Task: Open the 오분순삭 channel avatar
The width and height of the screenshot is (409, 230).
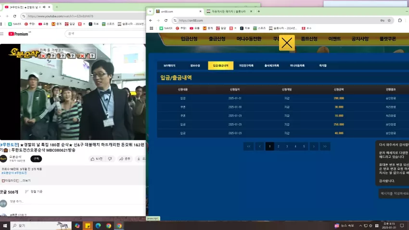Action: (3, 159)
